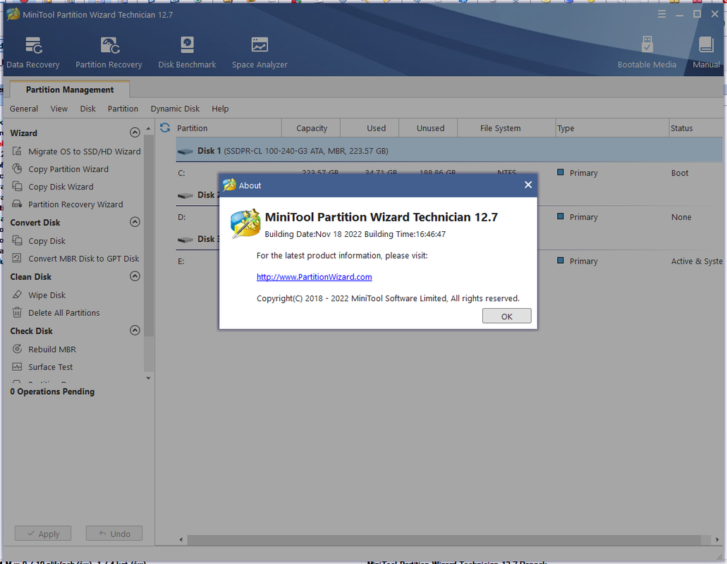Click the Type column header
The height and width of the screenshot is (564, 727).
pos(612,128)
